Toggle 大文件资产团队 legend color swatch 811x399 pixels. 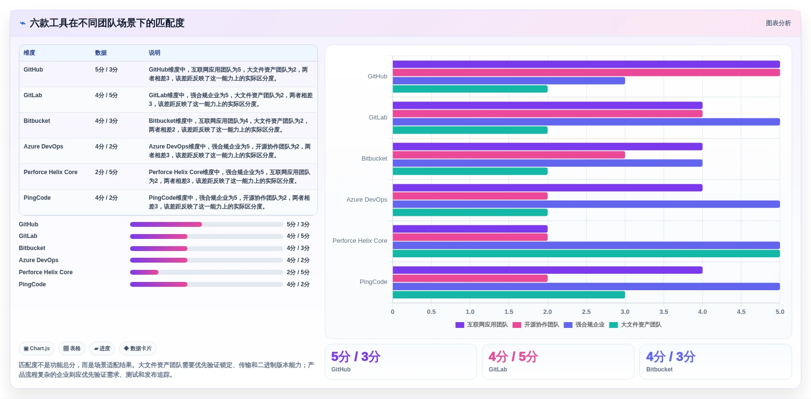613,325
